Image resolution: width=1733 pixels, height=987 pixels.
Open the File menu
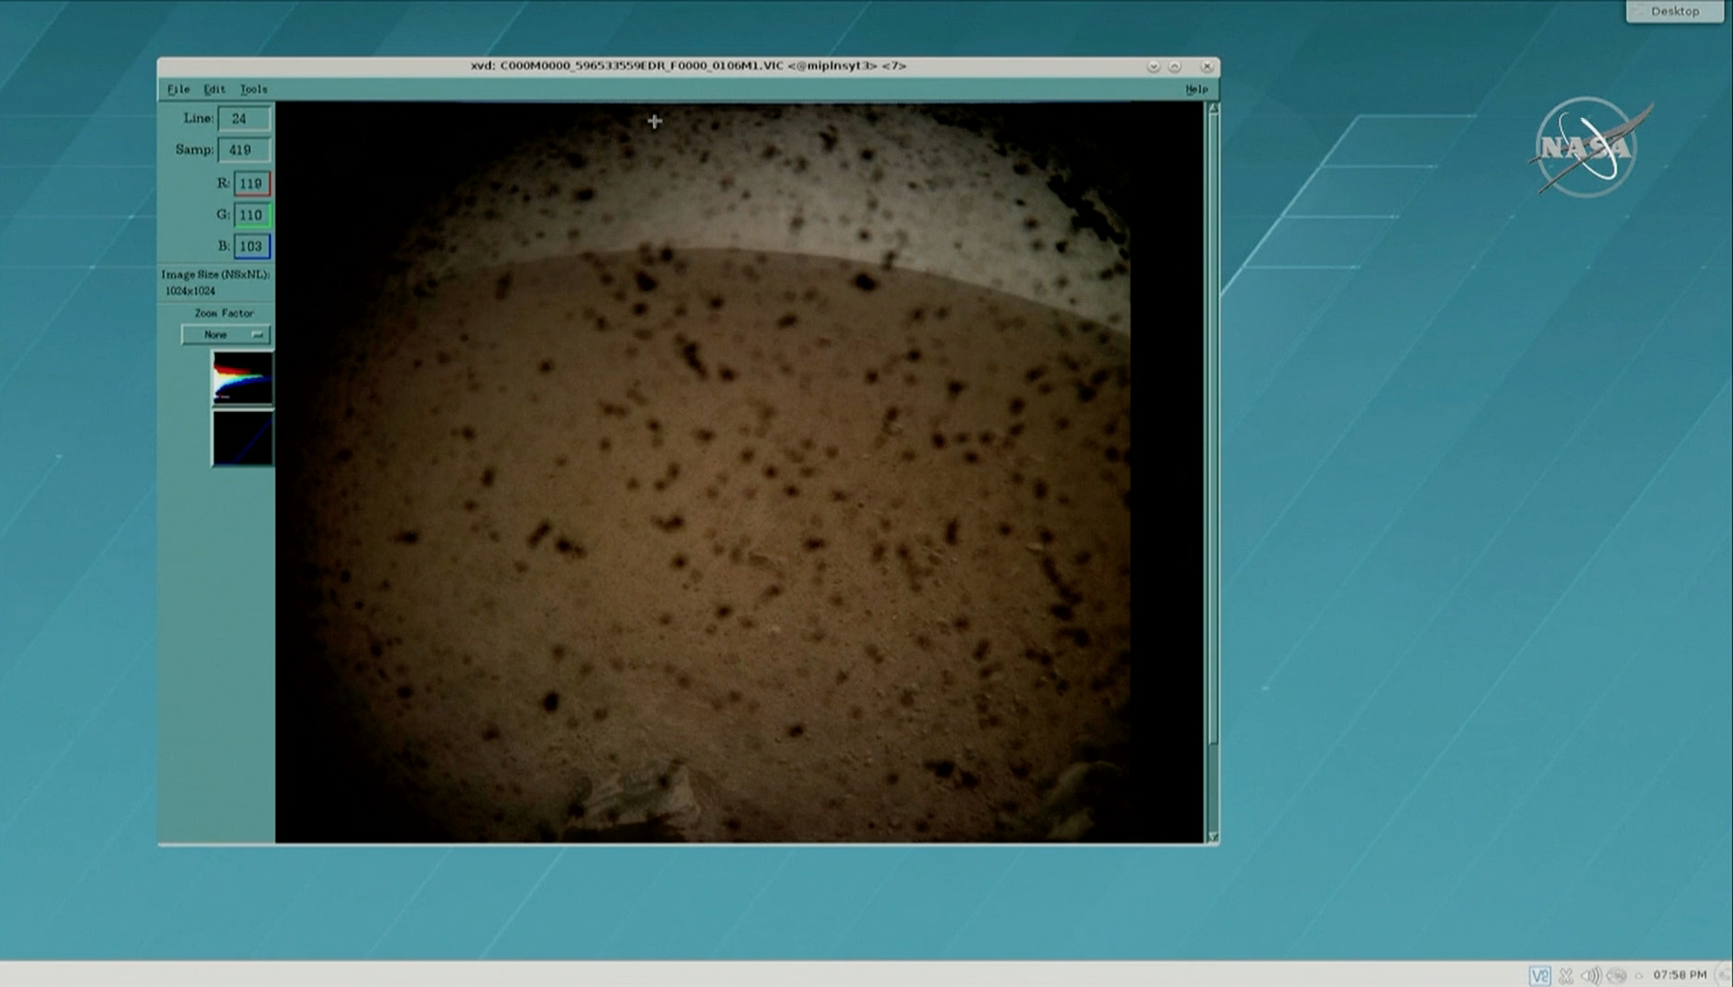pyautogui.click(x=178, y=89)
